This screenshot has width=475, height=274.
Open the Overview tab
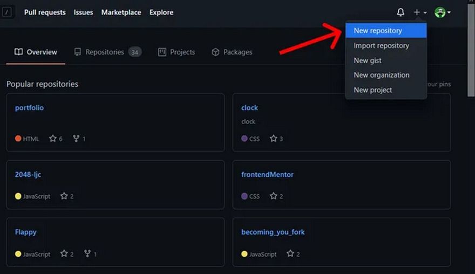[x=36, y=52]
